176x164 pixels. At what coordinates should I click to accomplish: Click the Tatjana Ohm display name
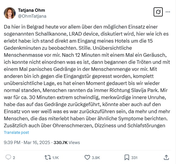[31, 10]
